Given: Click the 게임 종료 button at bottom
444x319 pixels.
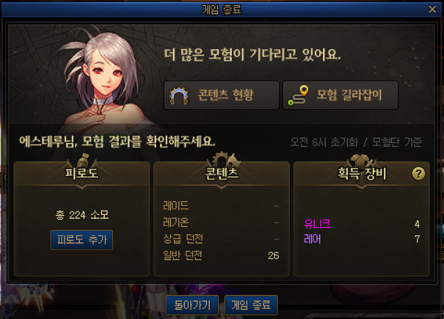Looking at the screenshot, I should (x=251, y=305).
